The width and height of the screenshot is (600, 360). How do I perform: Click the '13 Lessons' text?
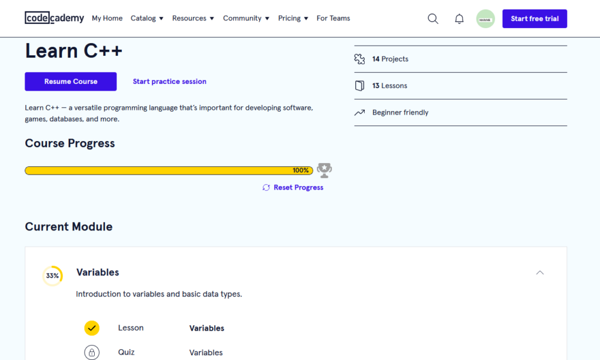coord(389,86)
